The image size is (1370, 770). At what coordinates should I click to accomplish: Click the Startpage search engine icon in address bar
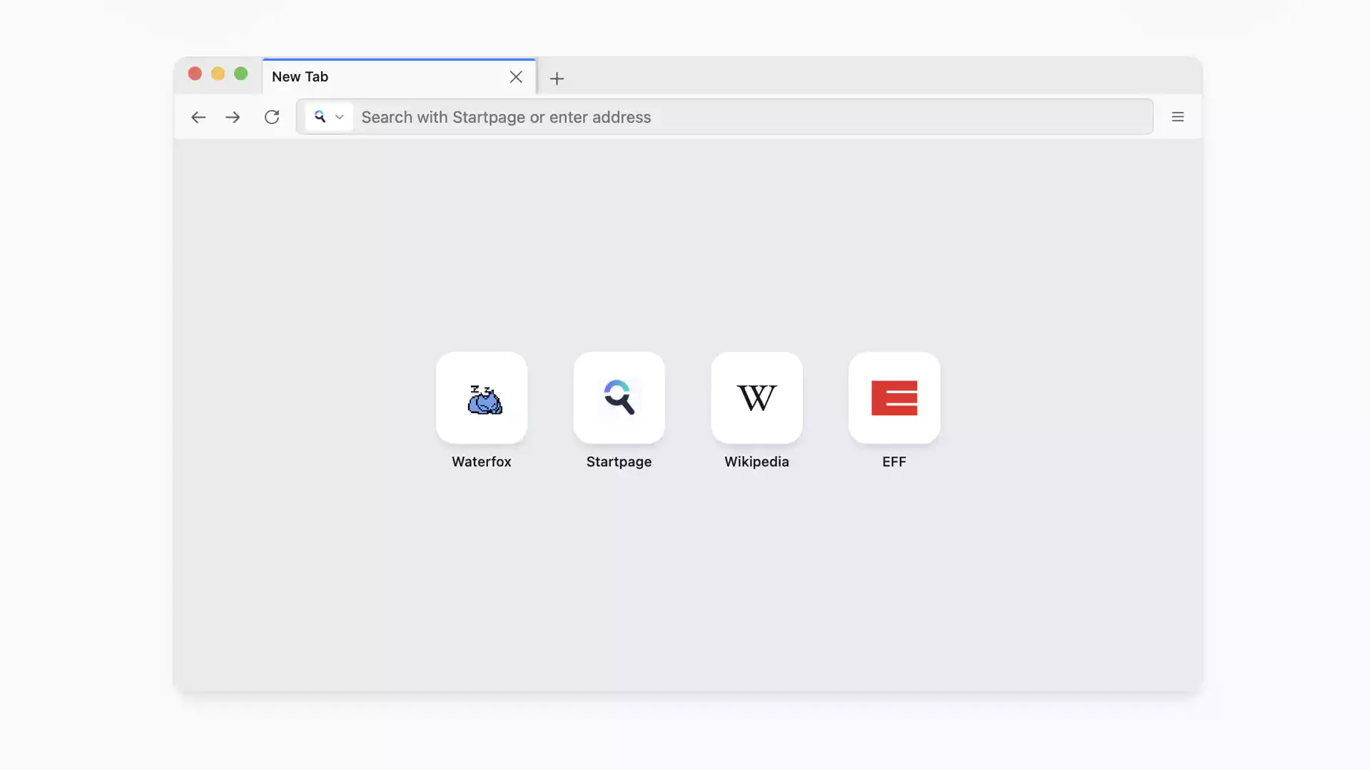(320, 117)
